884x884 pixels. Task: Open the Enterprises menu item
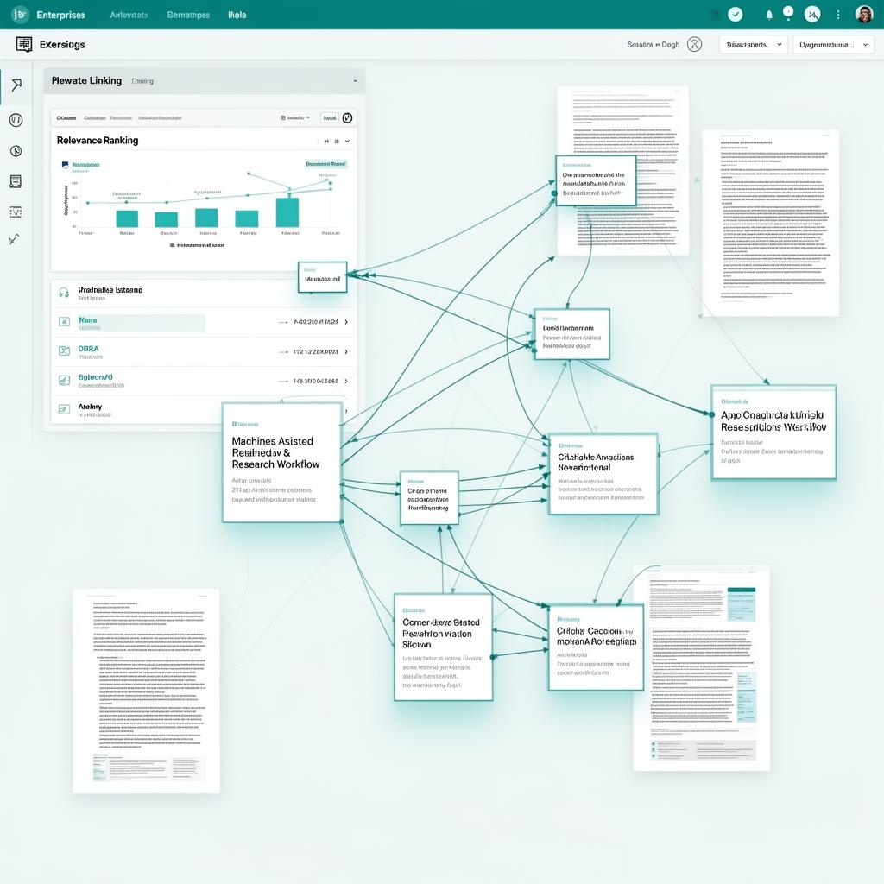pos(61,15)
